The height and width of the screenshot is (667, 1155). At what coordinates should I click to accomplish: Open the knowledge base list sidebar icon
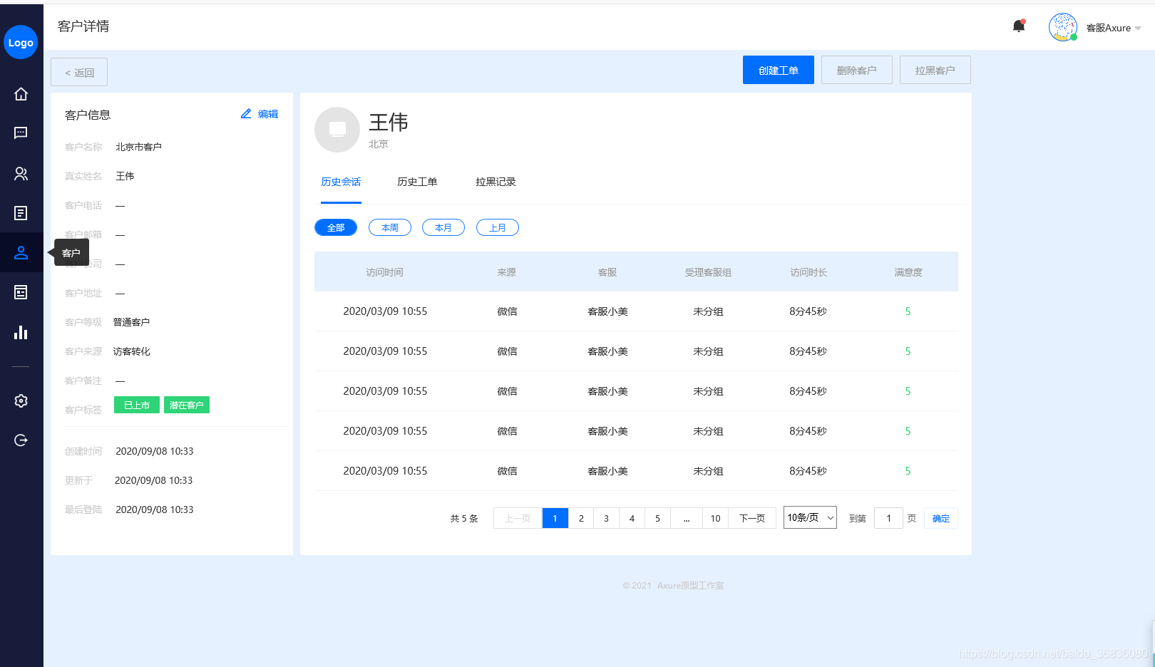[21, 292]
